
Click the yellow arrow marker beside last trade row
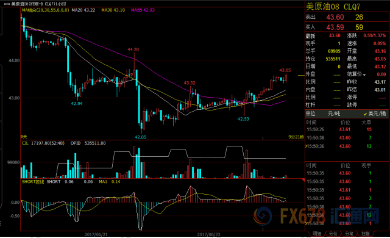(x=306, y=223)
